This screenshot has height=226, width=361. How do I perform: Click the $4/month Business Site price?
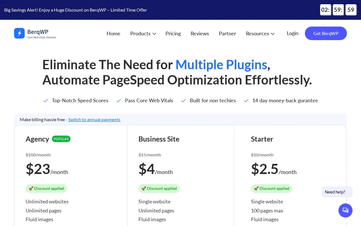(x=155, y=169)
